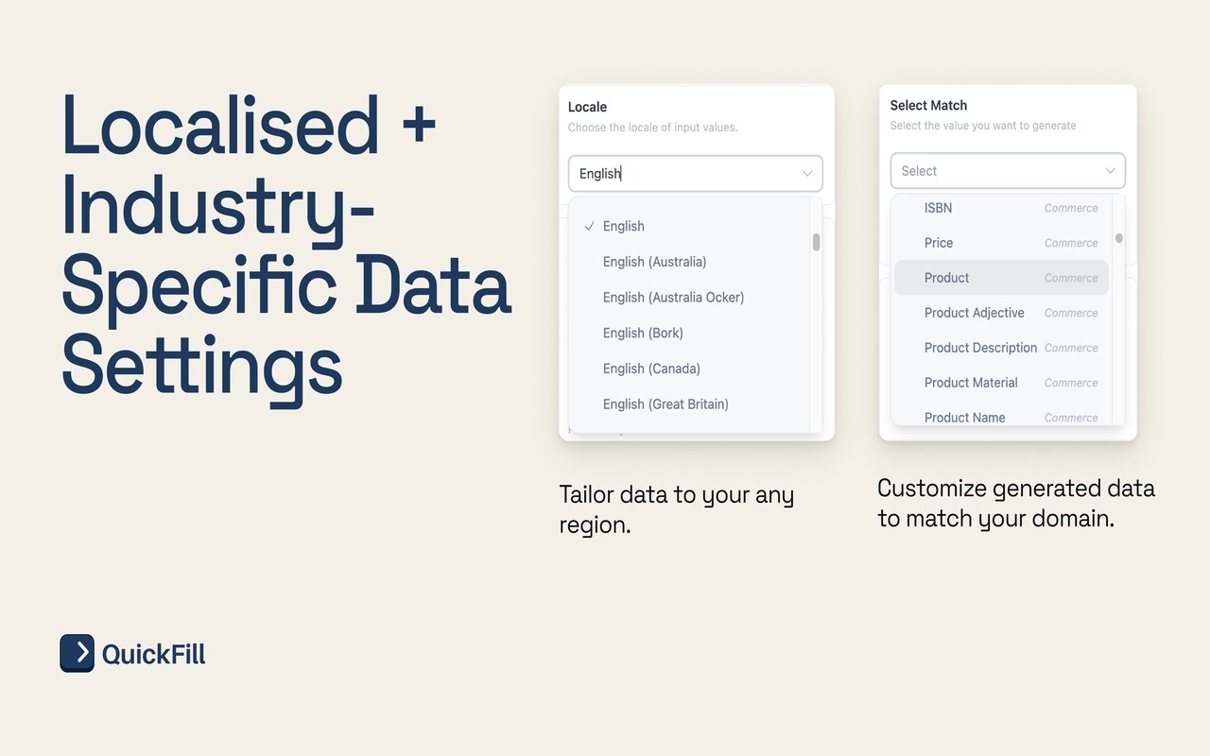Pick English (Bork) from the list

643,333
